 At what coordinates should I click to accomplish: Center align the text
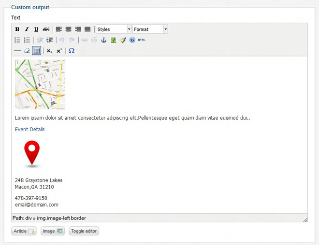point(68,29)
